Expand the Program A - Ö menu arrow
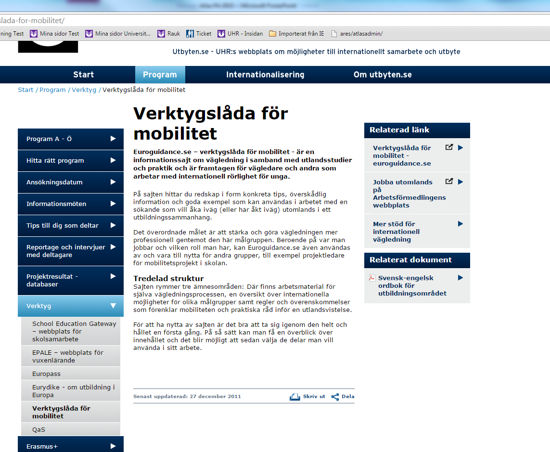Screen dimensions: 550x452 pos(113,139)
